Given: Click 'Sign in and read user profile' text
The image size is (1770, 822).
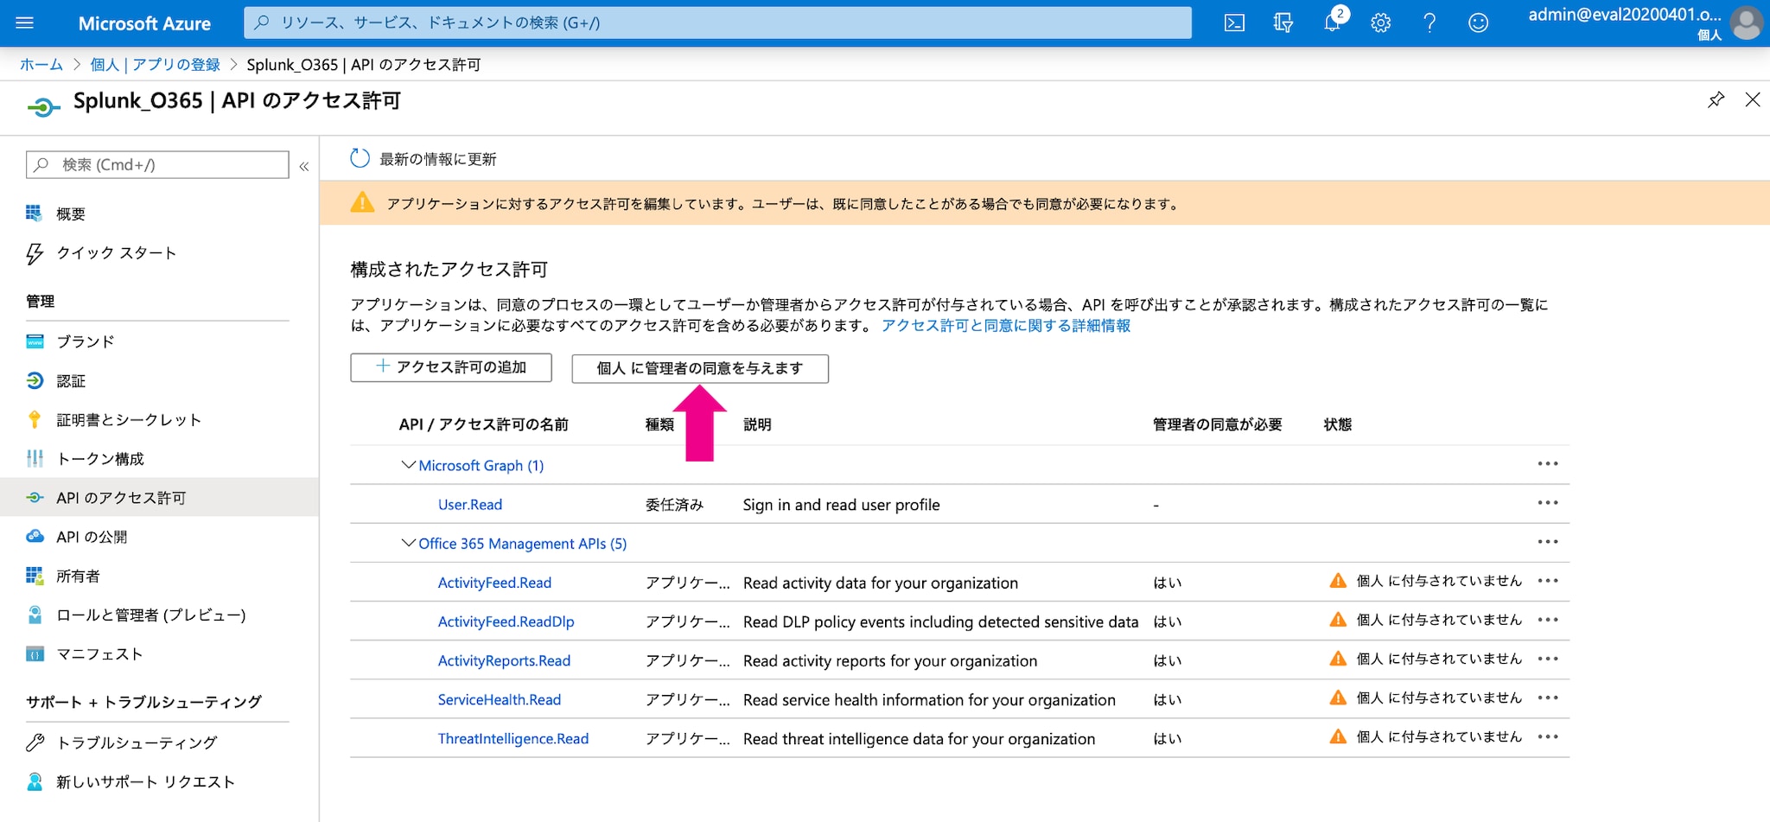Looking at the screenshot, I should coord(841,505).
